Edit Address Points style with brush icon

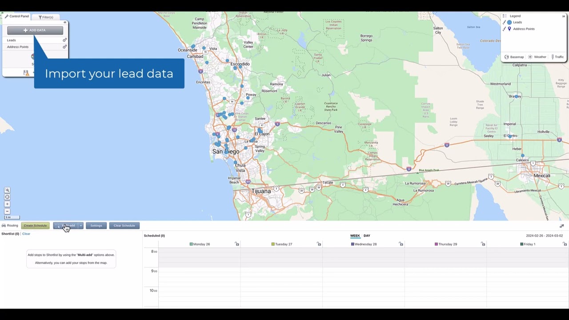tap(504, 29)
